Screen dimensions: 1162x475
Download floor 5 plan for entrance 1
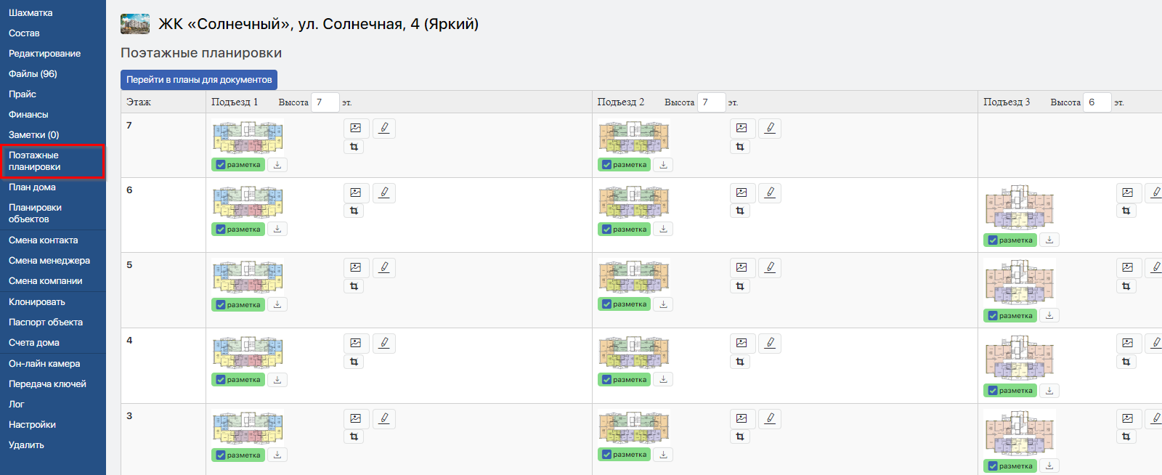pos(277,304)
